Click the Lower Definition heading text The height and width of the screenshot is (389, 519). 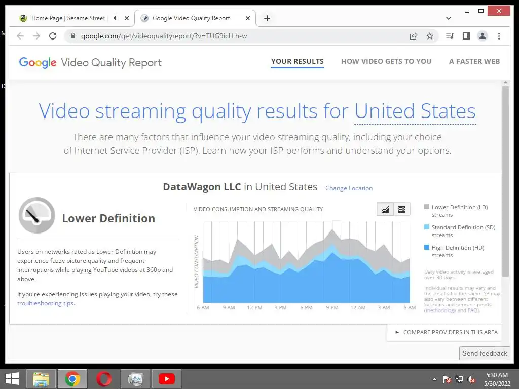pos(108,218)
